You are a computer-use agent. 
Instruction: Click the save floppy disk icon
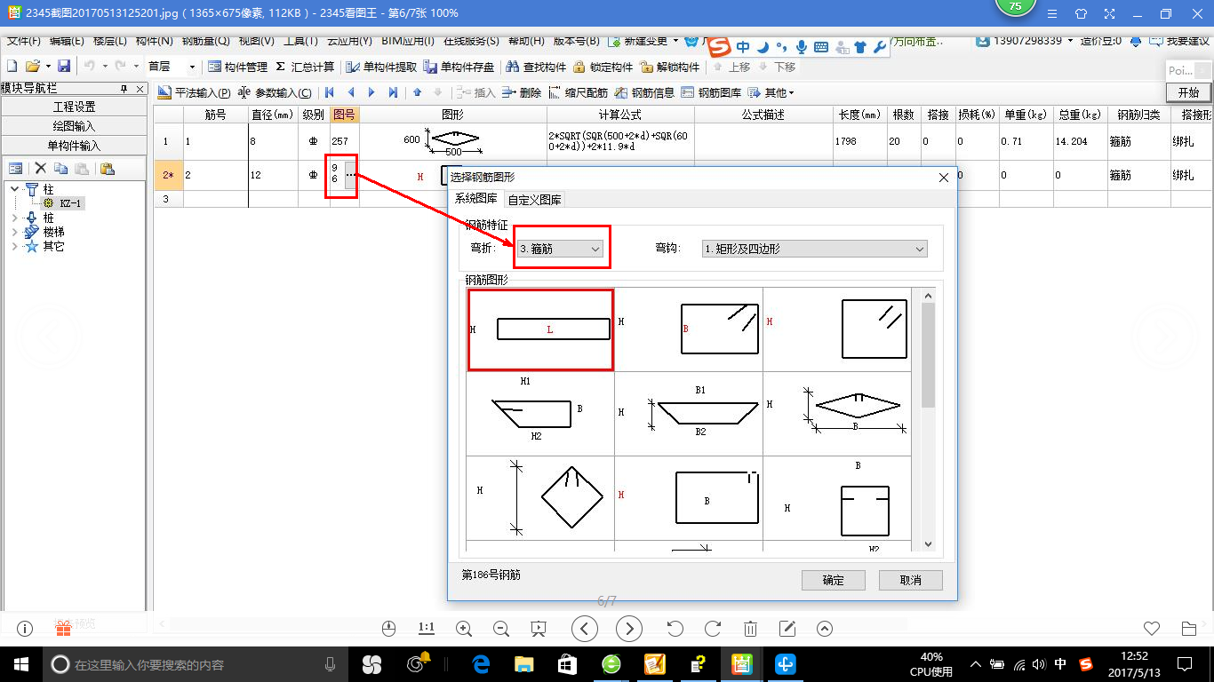pyautogui.click(x=64, y=67)
